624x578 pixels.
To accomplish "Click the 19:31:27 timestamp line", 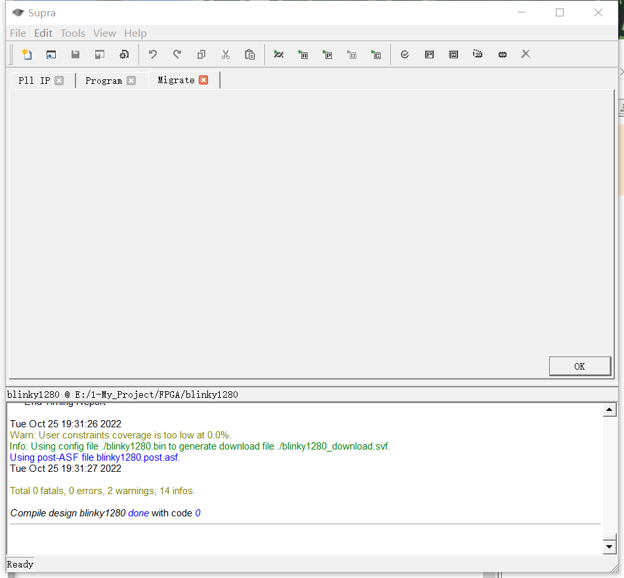I will (x=66, y=469).
